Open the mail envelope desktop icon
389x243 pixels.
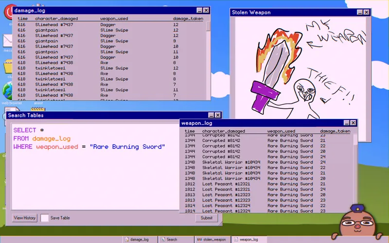[x=7, y=41]
